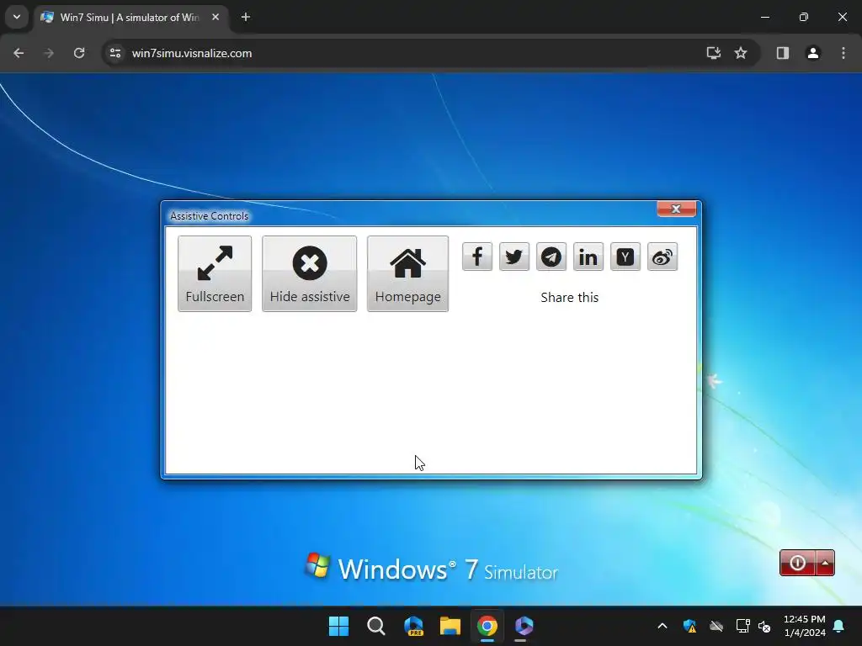
Task: Open notifications bell icon
Action: (839, 626)
